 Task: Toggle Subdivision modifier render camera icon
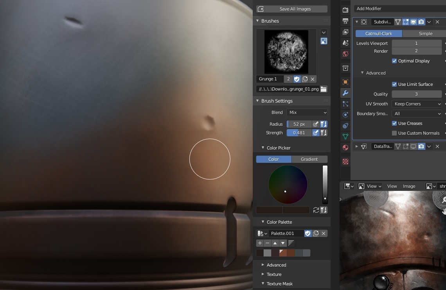[x=421, y=22]
